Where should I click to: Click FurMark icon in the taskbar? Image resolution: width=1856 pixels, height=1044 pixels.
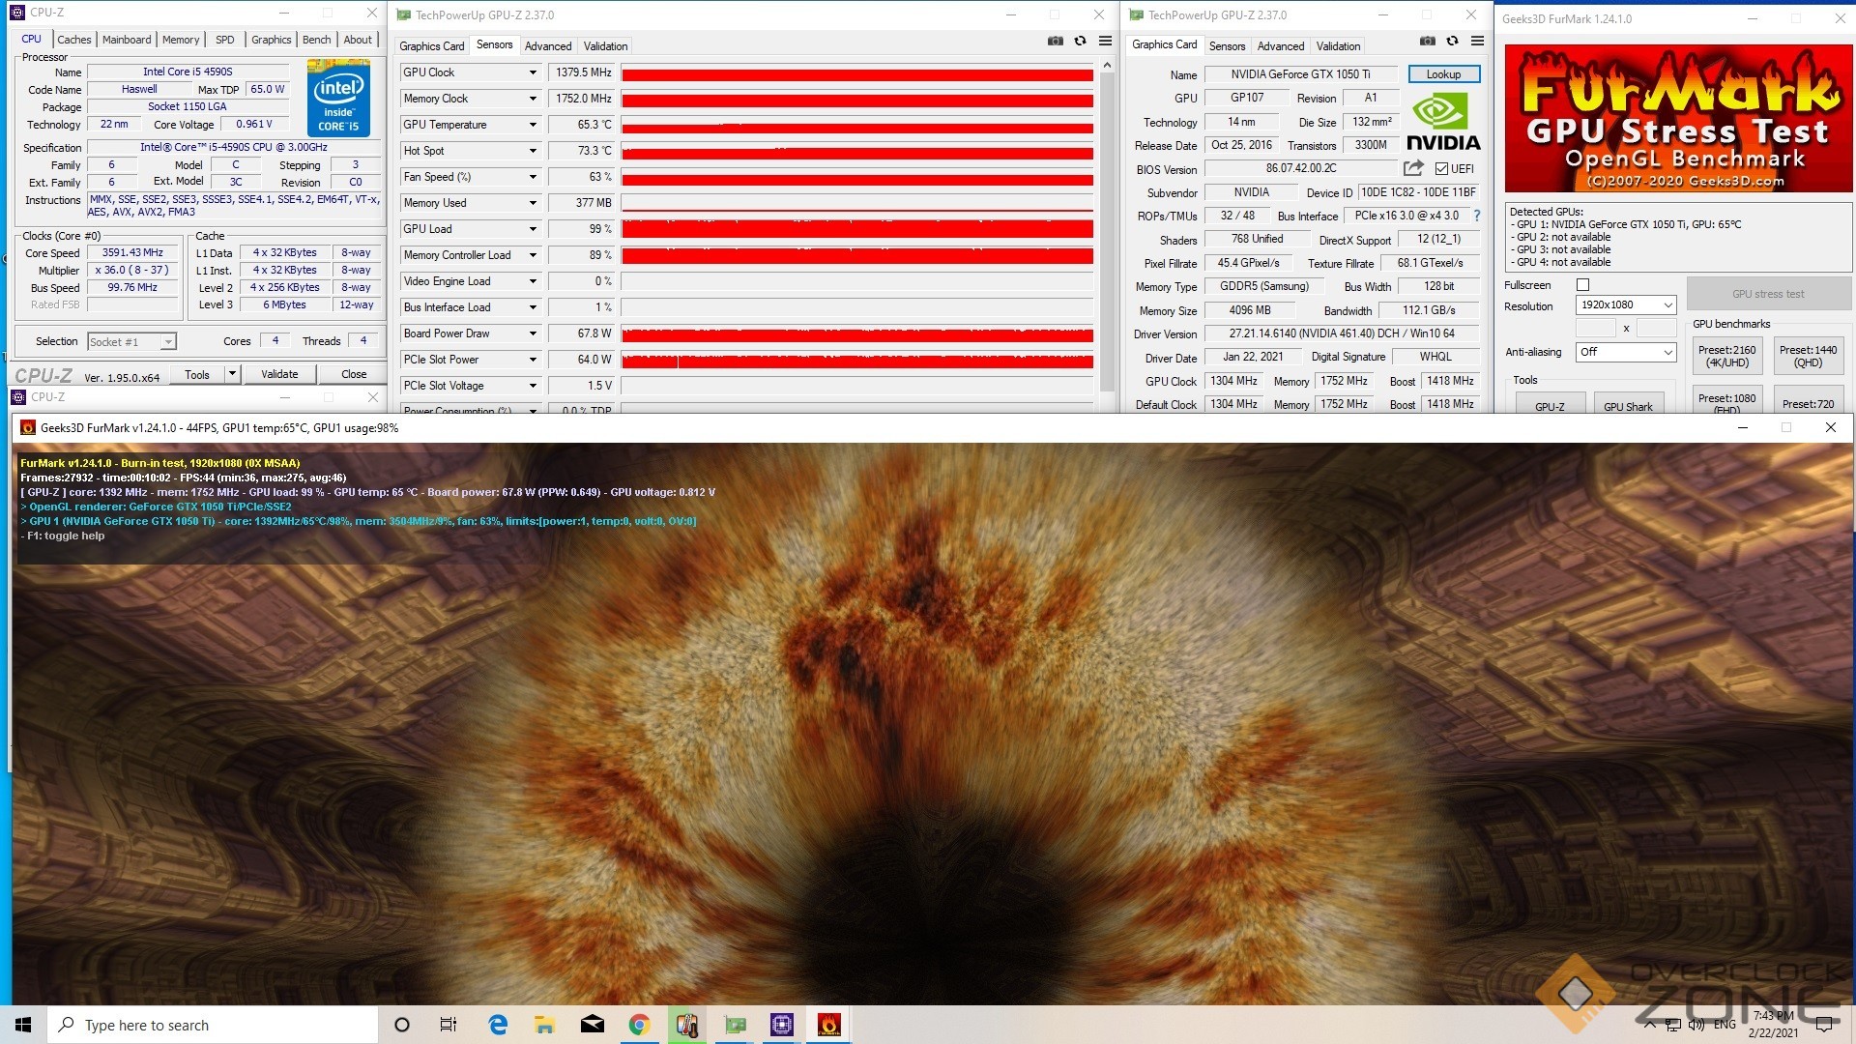pos(828,1025)
